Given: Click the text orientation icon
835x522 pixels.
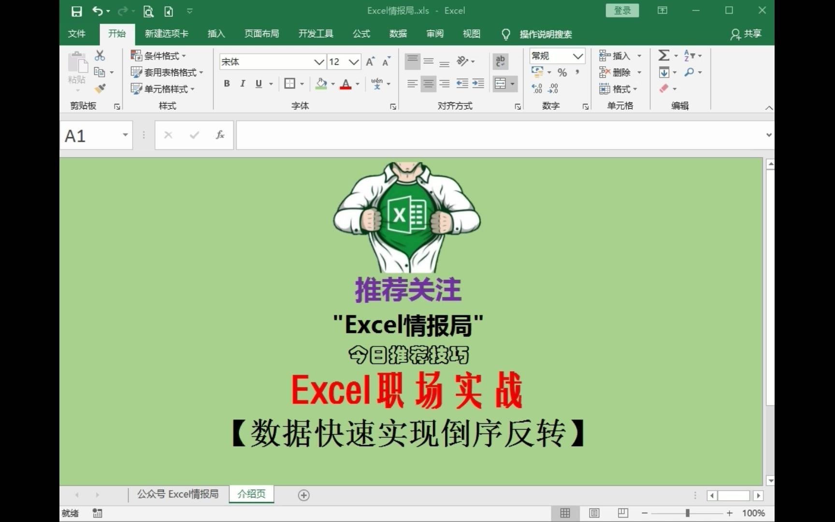Looking at the screenshot, I should (x=462, y=61).
